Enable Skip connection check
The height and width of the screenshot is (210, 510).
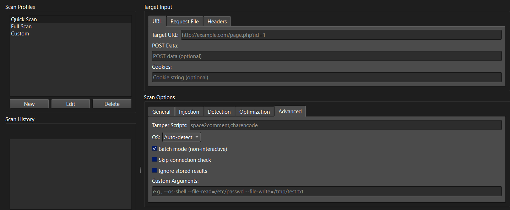click(154, 159)
